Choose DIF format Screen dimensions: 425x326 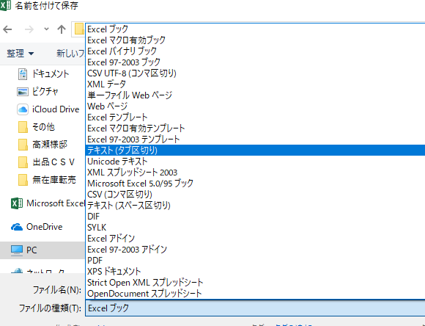pyautogui.click(x=255, y=217)
